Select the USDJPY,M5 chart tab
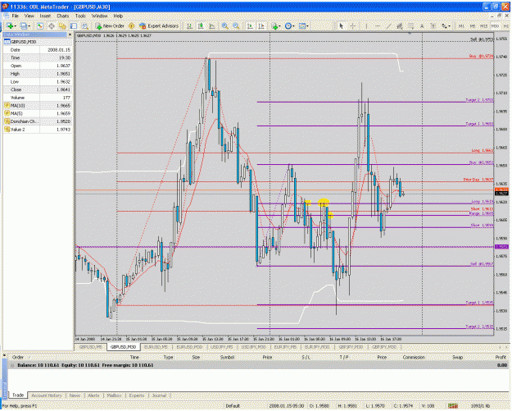The width and height of the screenshot is (512, 411). coord(222,347)
